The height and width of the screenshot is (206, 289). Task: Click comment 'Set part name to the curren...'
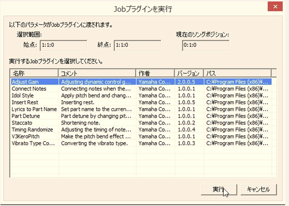(x=96, y=109)
